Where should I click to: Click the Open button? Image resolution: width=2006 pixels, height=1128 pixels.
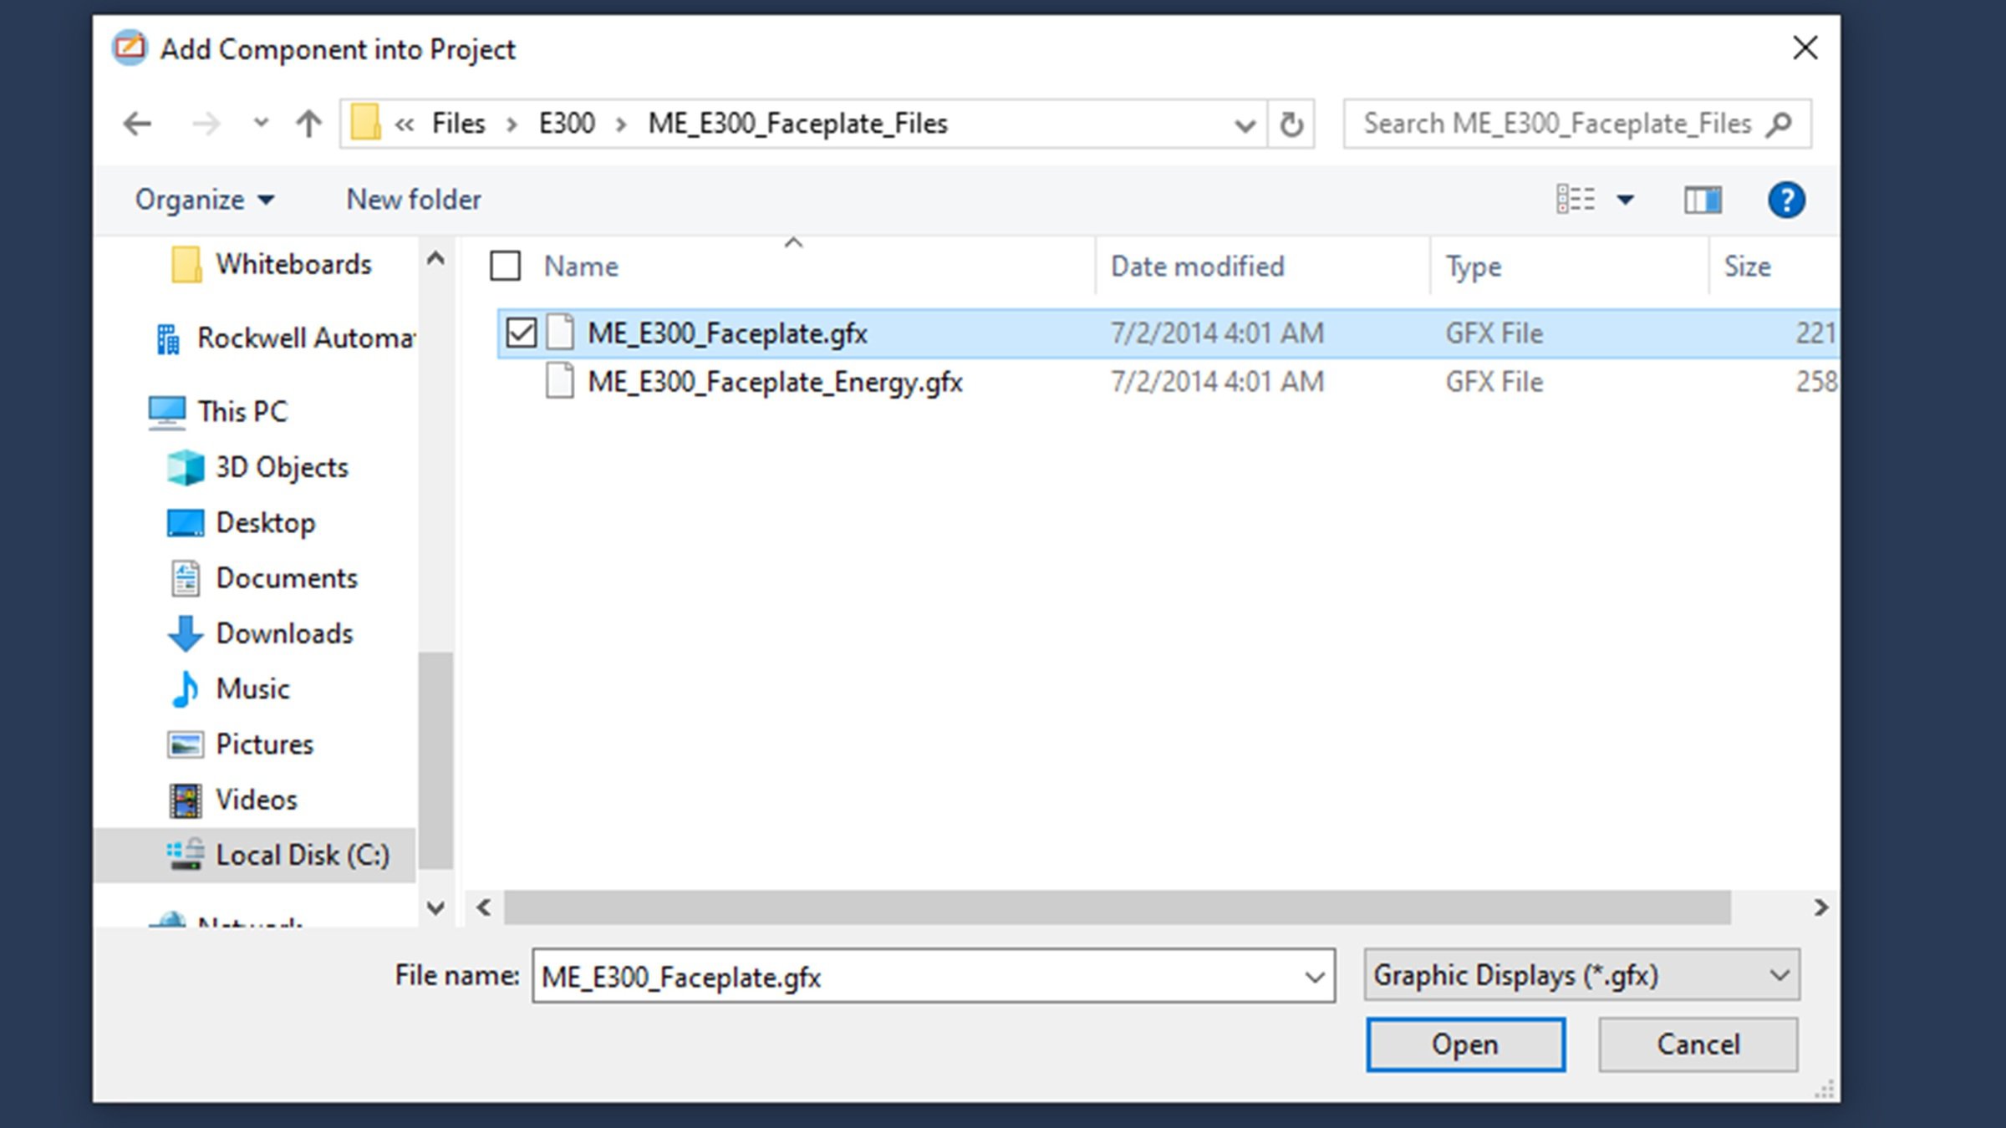1464,1044
